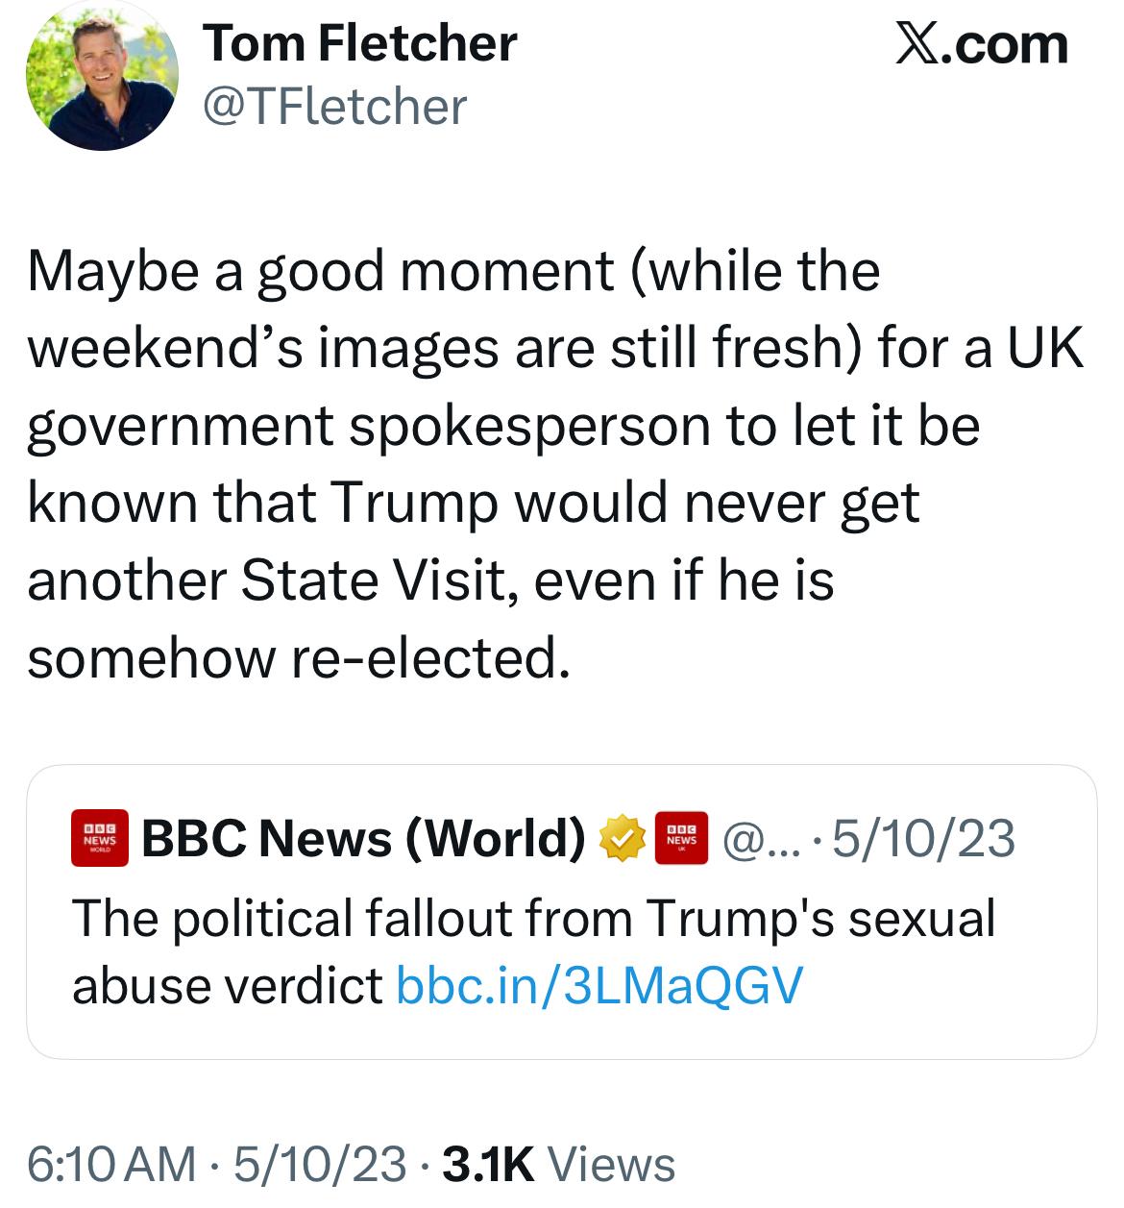Click the quoted tweet's 5/10/23 date
This screenshot has height=1208, width=1124.
pos(923,838)
